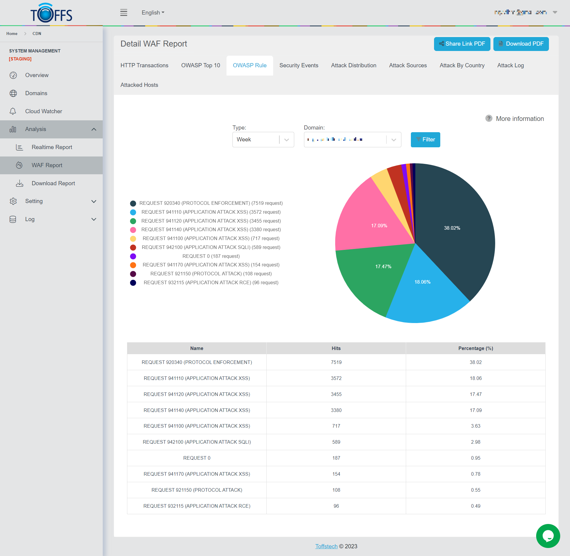This screenshot has width=570, height=556.
Task: Open the Type Week dropdown
Action: pos(263,140)
